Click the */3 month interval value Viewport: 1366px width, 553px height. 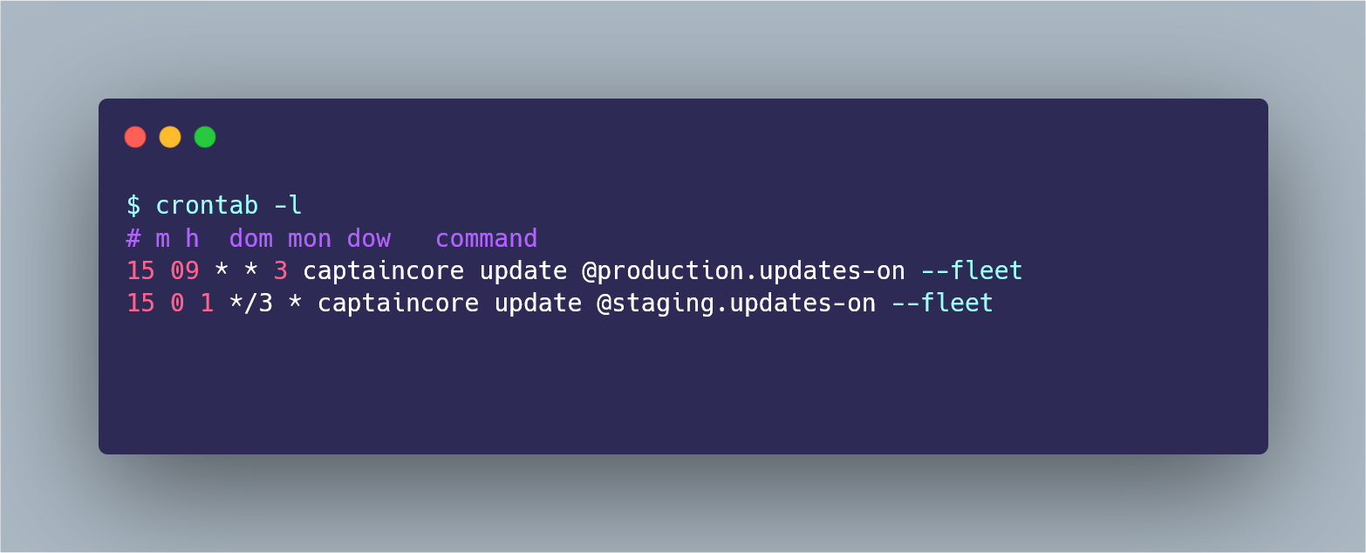pyautogui.click(x=251, y=304)
